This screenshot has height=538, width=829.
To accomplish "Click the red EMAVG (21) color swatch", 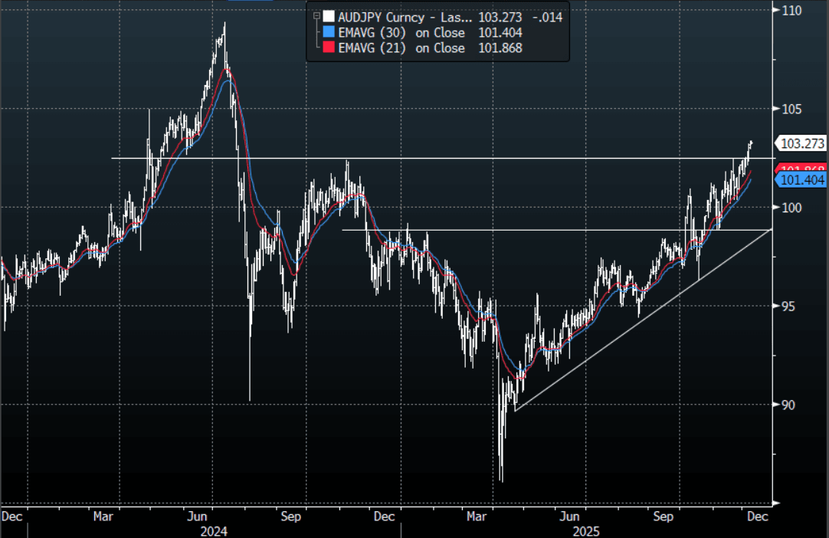I will [x=329, y=48].
